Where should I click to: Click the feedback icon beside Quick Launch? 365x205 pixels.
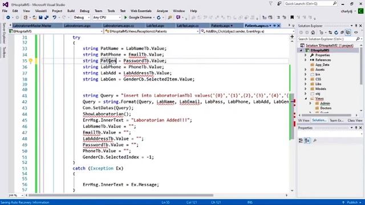pyautogui.click(x=279, y=4)
